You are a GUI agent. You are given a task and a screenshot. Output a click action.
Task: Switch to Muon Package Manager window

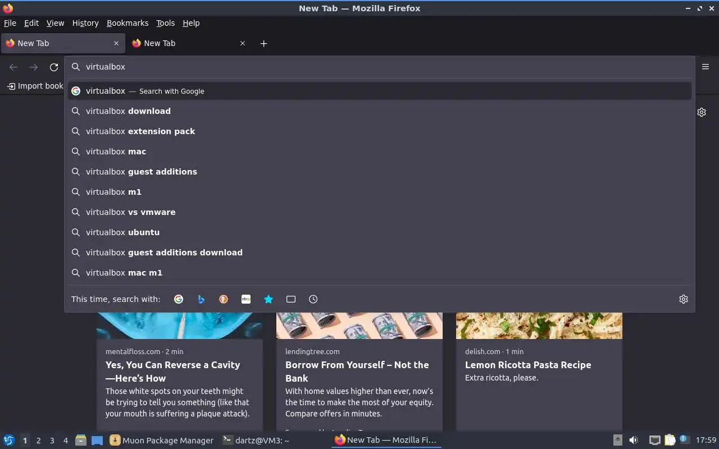click(x=162, y=441)
